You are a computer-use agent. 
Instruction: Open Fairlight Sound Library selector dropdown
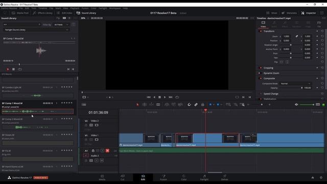36,30
